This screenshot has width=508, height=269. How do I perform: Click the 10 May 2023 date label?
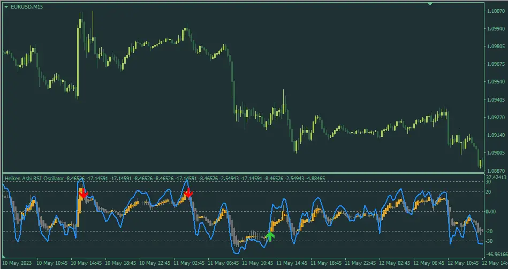click(x=18, y=263)
